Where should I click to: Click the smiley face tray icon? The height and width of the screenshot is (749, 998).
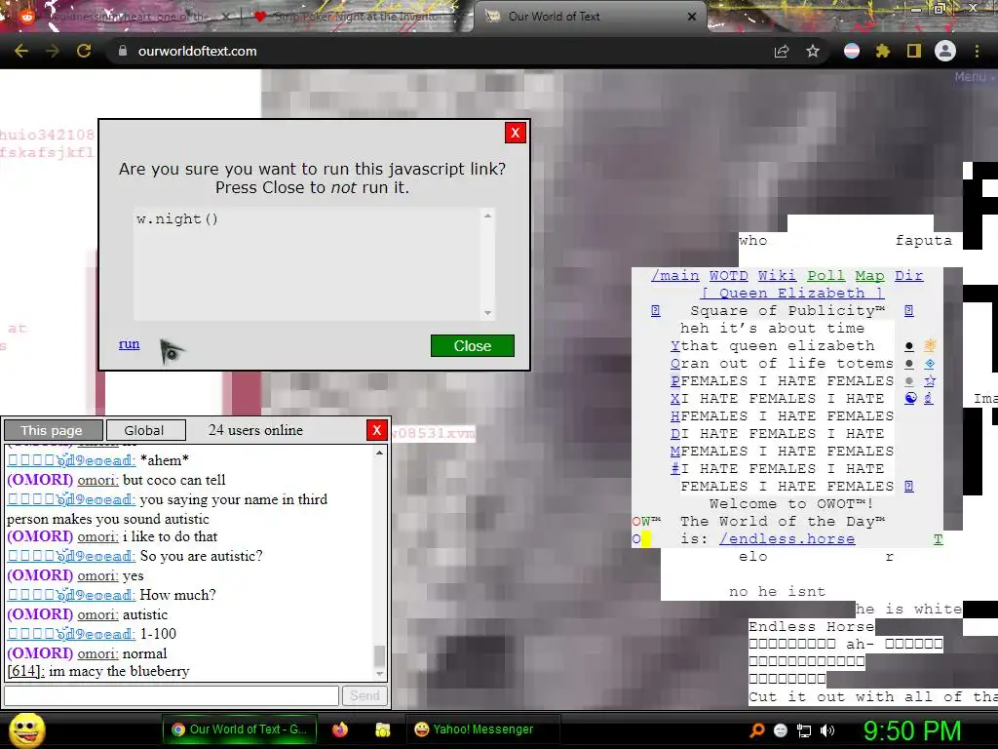pyautogui.click(x=781, y=730)
